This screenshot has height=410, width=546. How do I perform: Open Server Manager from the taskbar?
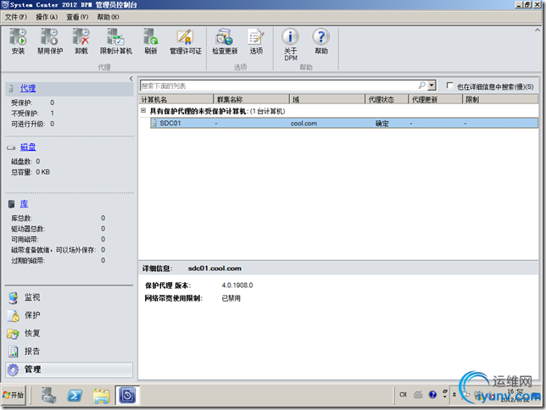[49, 396]
